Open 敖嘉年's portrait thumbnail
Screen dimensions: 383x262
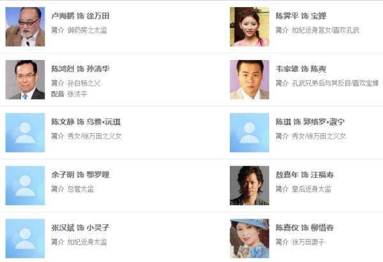(250, 186)
